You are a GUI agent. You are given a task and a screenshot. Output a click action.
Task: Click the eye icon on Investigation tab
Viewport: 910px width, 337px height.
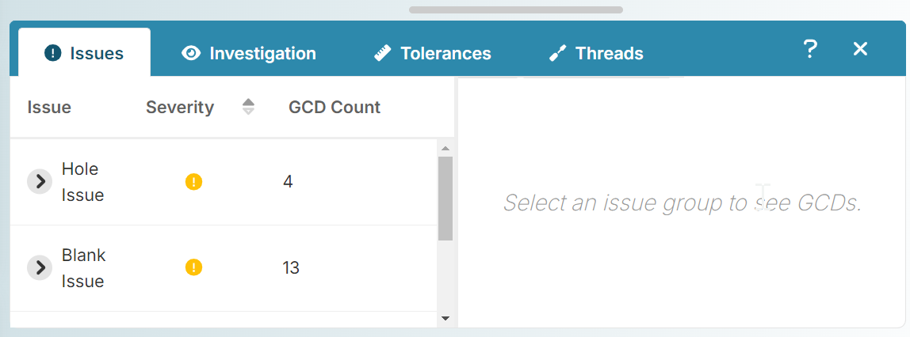point(190,53)
